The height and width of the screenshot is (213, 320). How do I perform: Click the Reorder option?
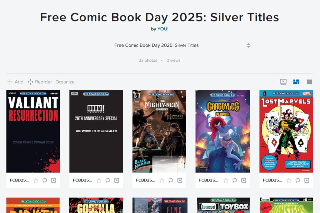[x=40, y=82]
